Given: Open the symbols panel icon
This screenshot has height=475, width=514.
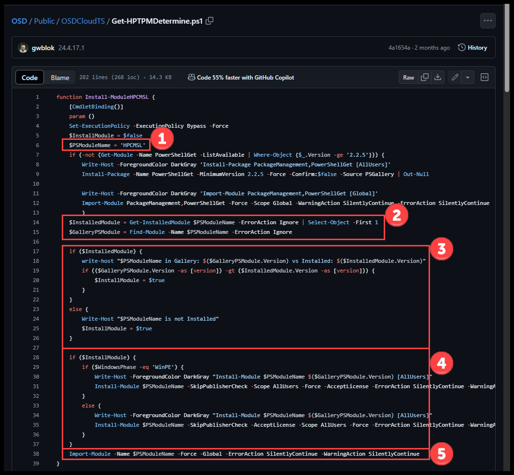Looking at the screenshot, I should click(484, 77).
